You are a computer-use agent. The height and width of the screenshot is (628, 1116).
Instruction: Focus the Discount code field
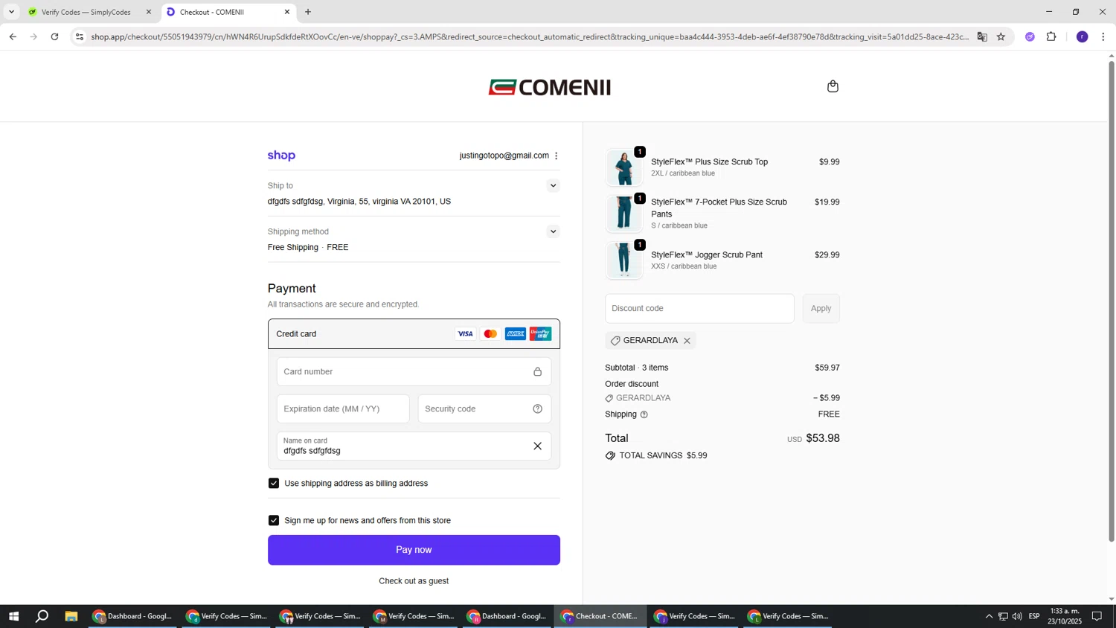[699, 309]
